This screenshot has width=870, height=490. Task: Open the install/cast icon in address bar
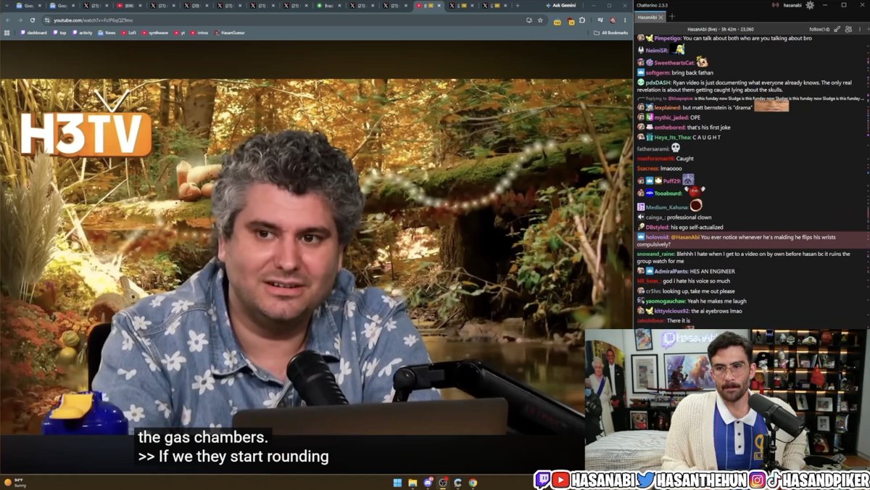click(x=529, y=20)
